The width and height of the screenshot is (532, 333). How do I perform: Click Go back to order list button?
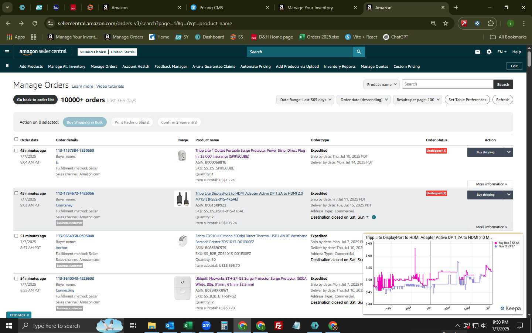point(35,100)
